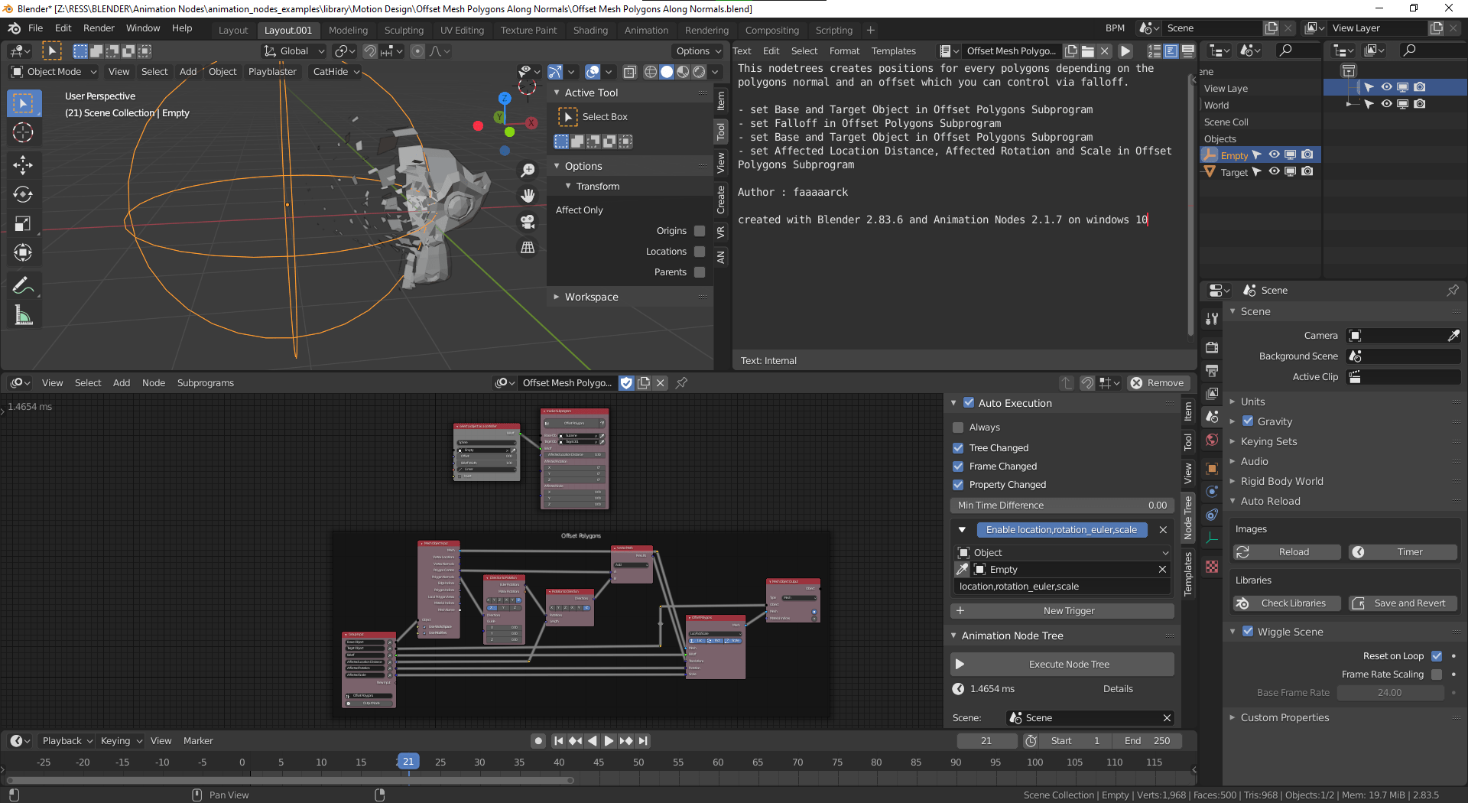Run the script in the Text editor
This screenshot has width=1468, height=803.
click(x=1125, y=50)
